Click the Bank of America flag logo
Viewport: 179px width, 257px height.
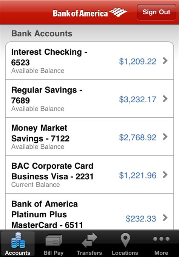118,12
